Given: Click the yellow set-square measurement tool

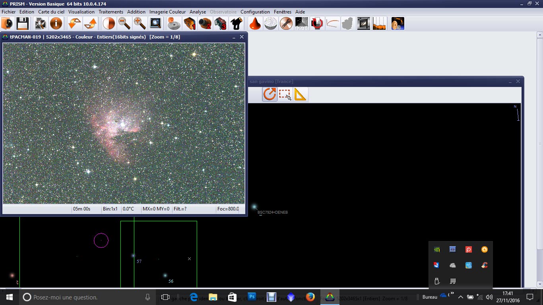Looking at the screenshot, I should click(301, 95).
